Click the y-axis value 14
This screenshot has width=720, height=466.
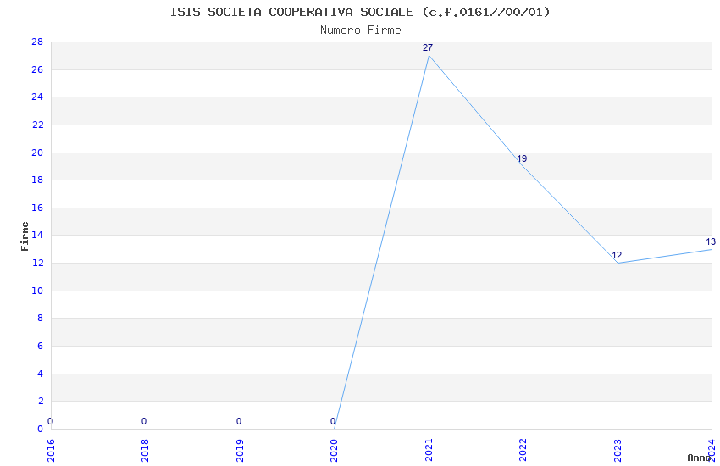(x=37, y=235)
